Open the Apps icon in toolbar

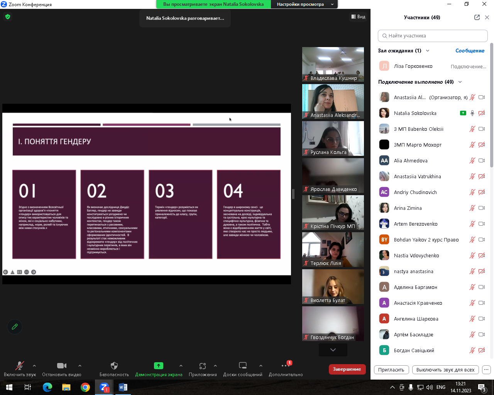(x=203, y=366)
